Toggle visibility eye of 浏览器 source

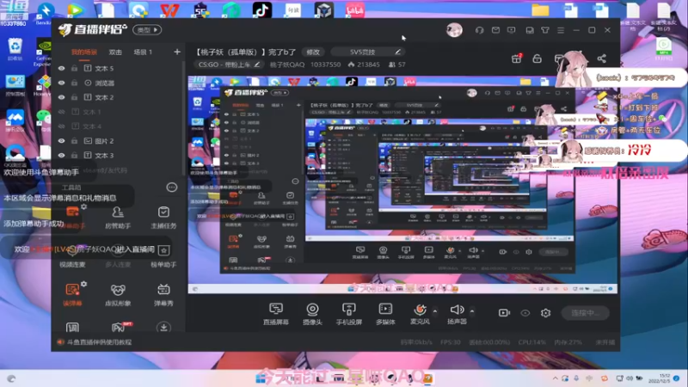pyautogui.click(x=61, y=83)
